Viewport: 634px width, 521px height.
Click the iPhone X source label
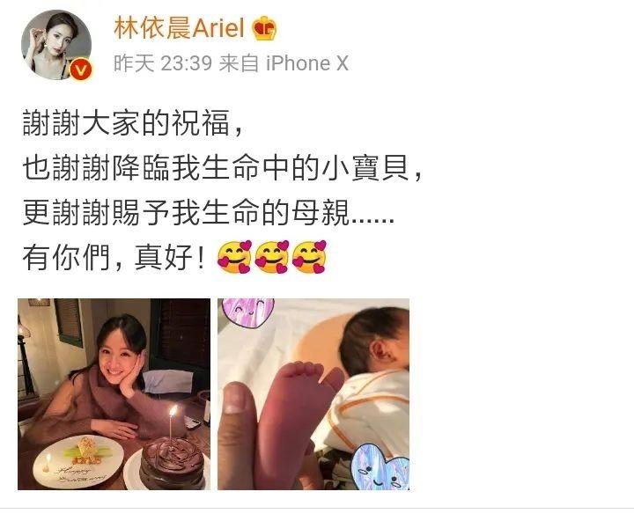pos(307,63)
